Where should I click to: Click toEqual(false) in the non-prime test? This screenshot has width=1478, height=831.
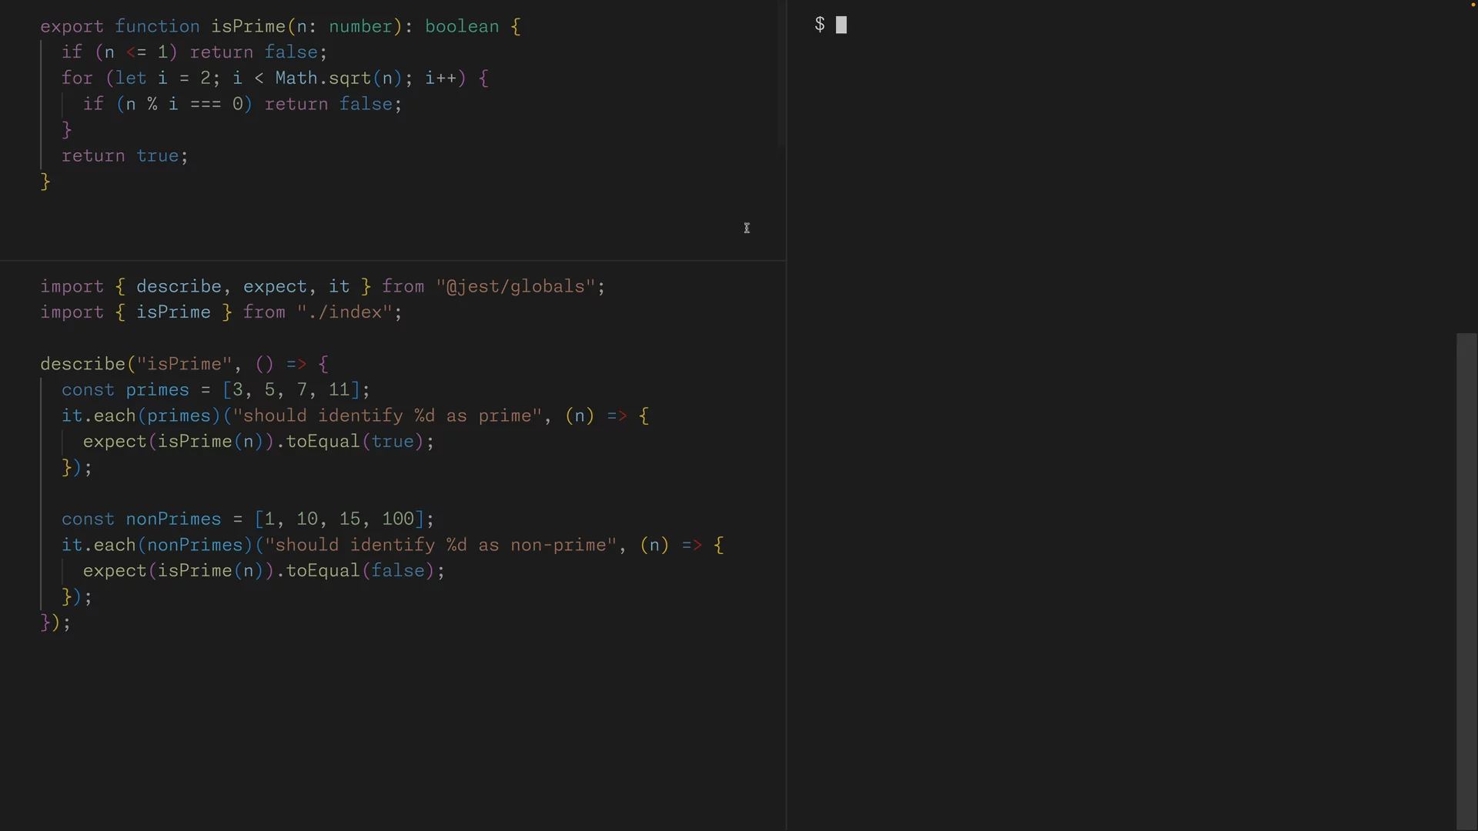(x=359, y=571)
